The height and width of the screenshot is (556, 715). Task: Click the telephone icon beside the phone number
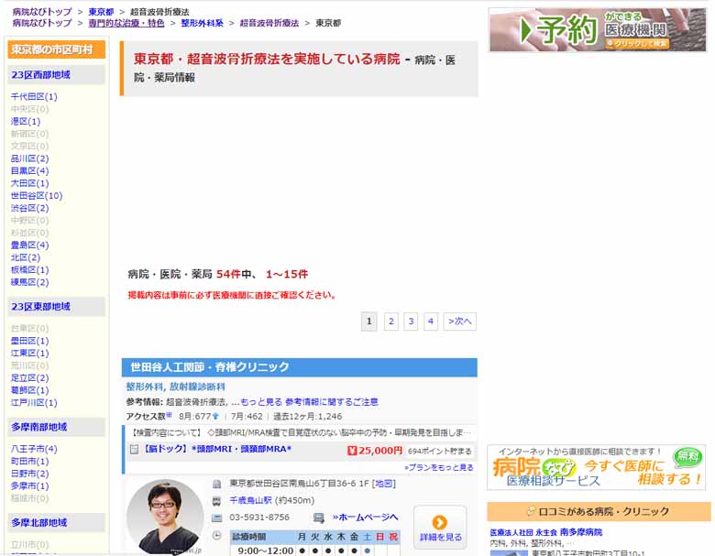point(216,518)
